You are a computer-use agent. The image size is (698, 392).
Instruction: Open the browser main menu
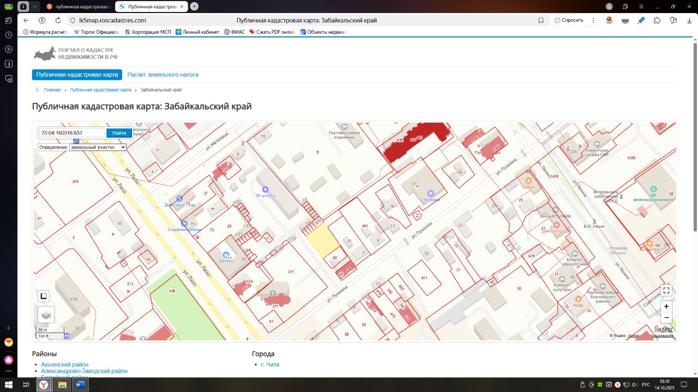click(x=640, y=7)
